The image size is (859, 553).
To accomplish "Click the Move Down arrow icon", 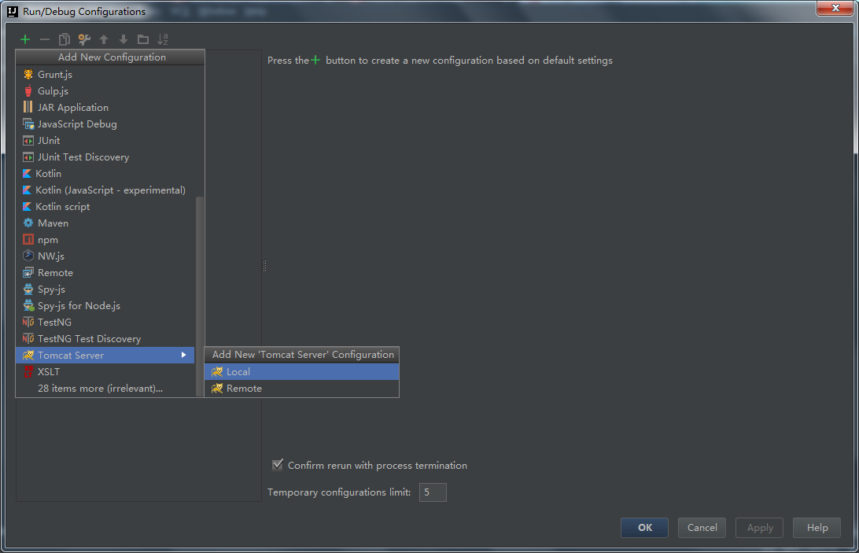I will (124, 39).
